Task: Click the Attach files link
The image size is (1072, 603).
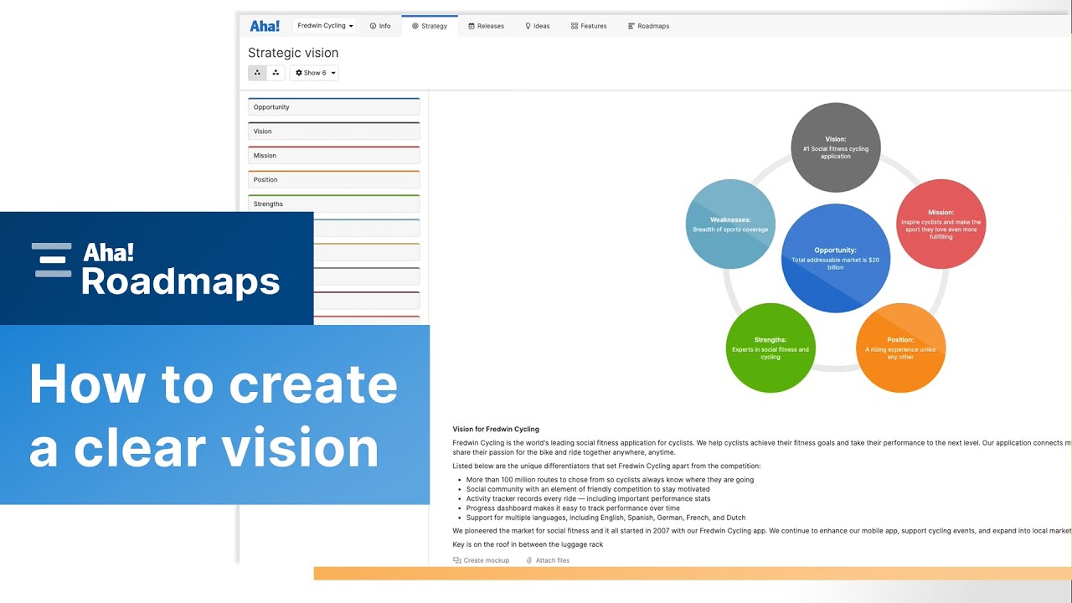Action: pyautogui.click(x=548, y=560)
